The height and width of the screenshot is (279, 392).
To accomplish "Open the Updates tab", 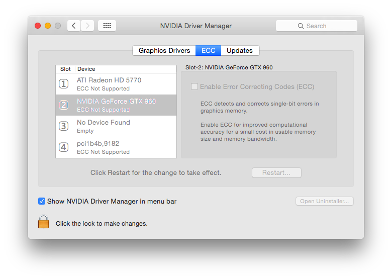I will click(240, 50).
